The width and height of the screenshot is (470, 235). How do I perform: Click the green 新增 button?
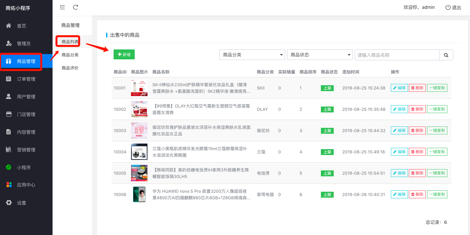[124, 55]
